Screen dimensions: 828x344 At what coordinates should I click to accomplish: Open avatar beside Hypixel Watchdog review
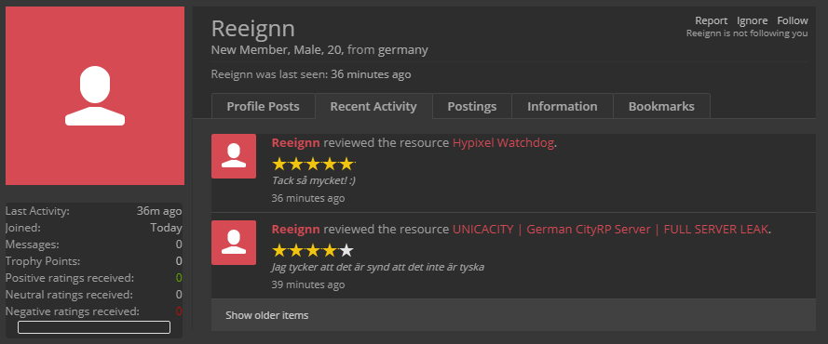234,156
